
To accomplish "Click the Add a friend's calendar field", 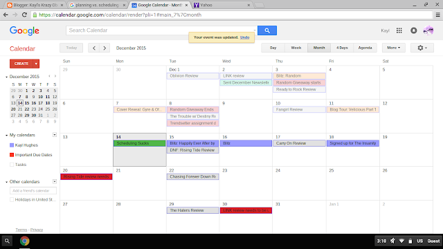I will point(33,191).
